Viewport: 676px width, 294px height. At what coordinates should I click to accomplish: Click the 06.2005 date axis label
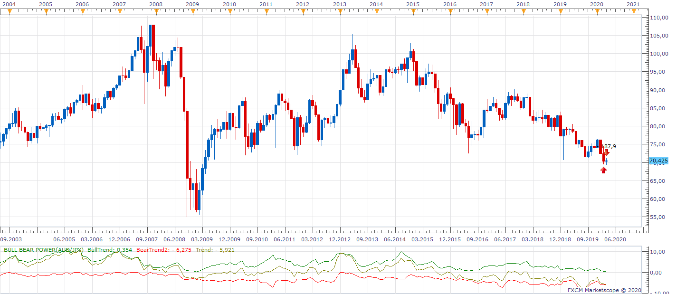64,240
